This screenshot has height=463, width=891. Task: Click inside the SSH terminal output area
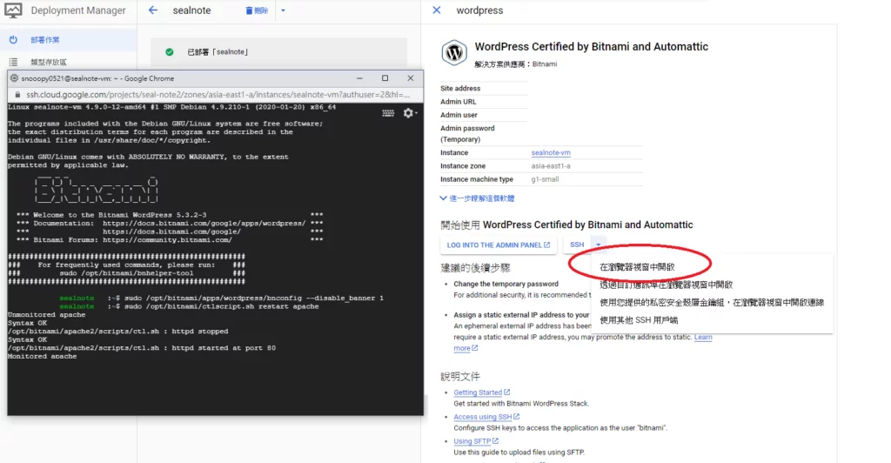(216, 259)
